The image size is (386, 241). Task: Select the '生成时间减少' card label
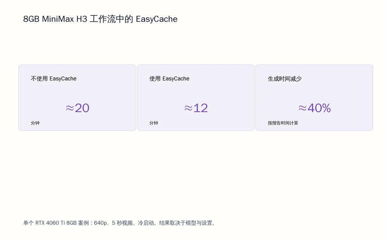(285, 79)
